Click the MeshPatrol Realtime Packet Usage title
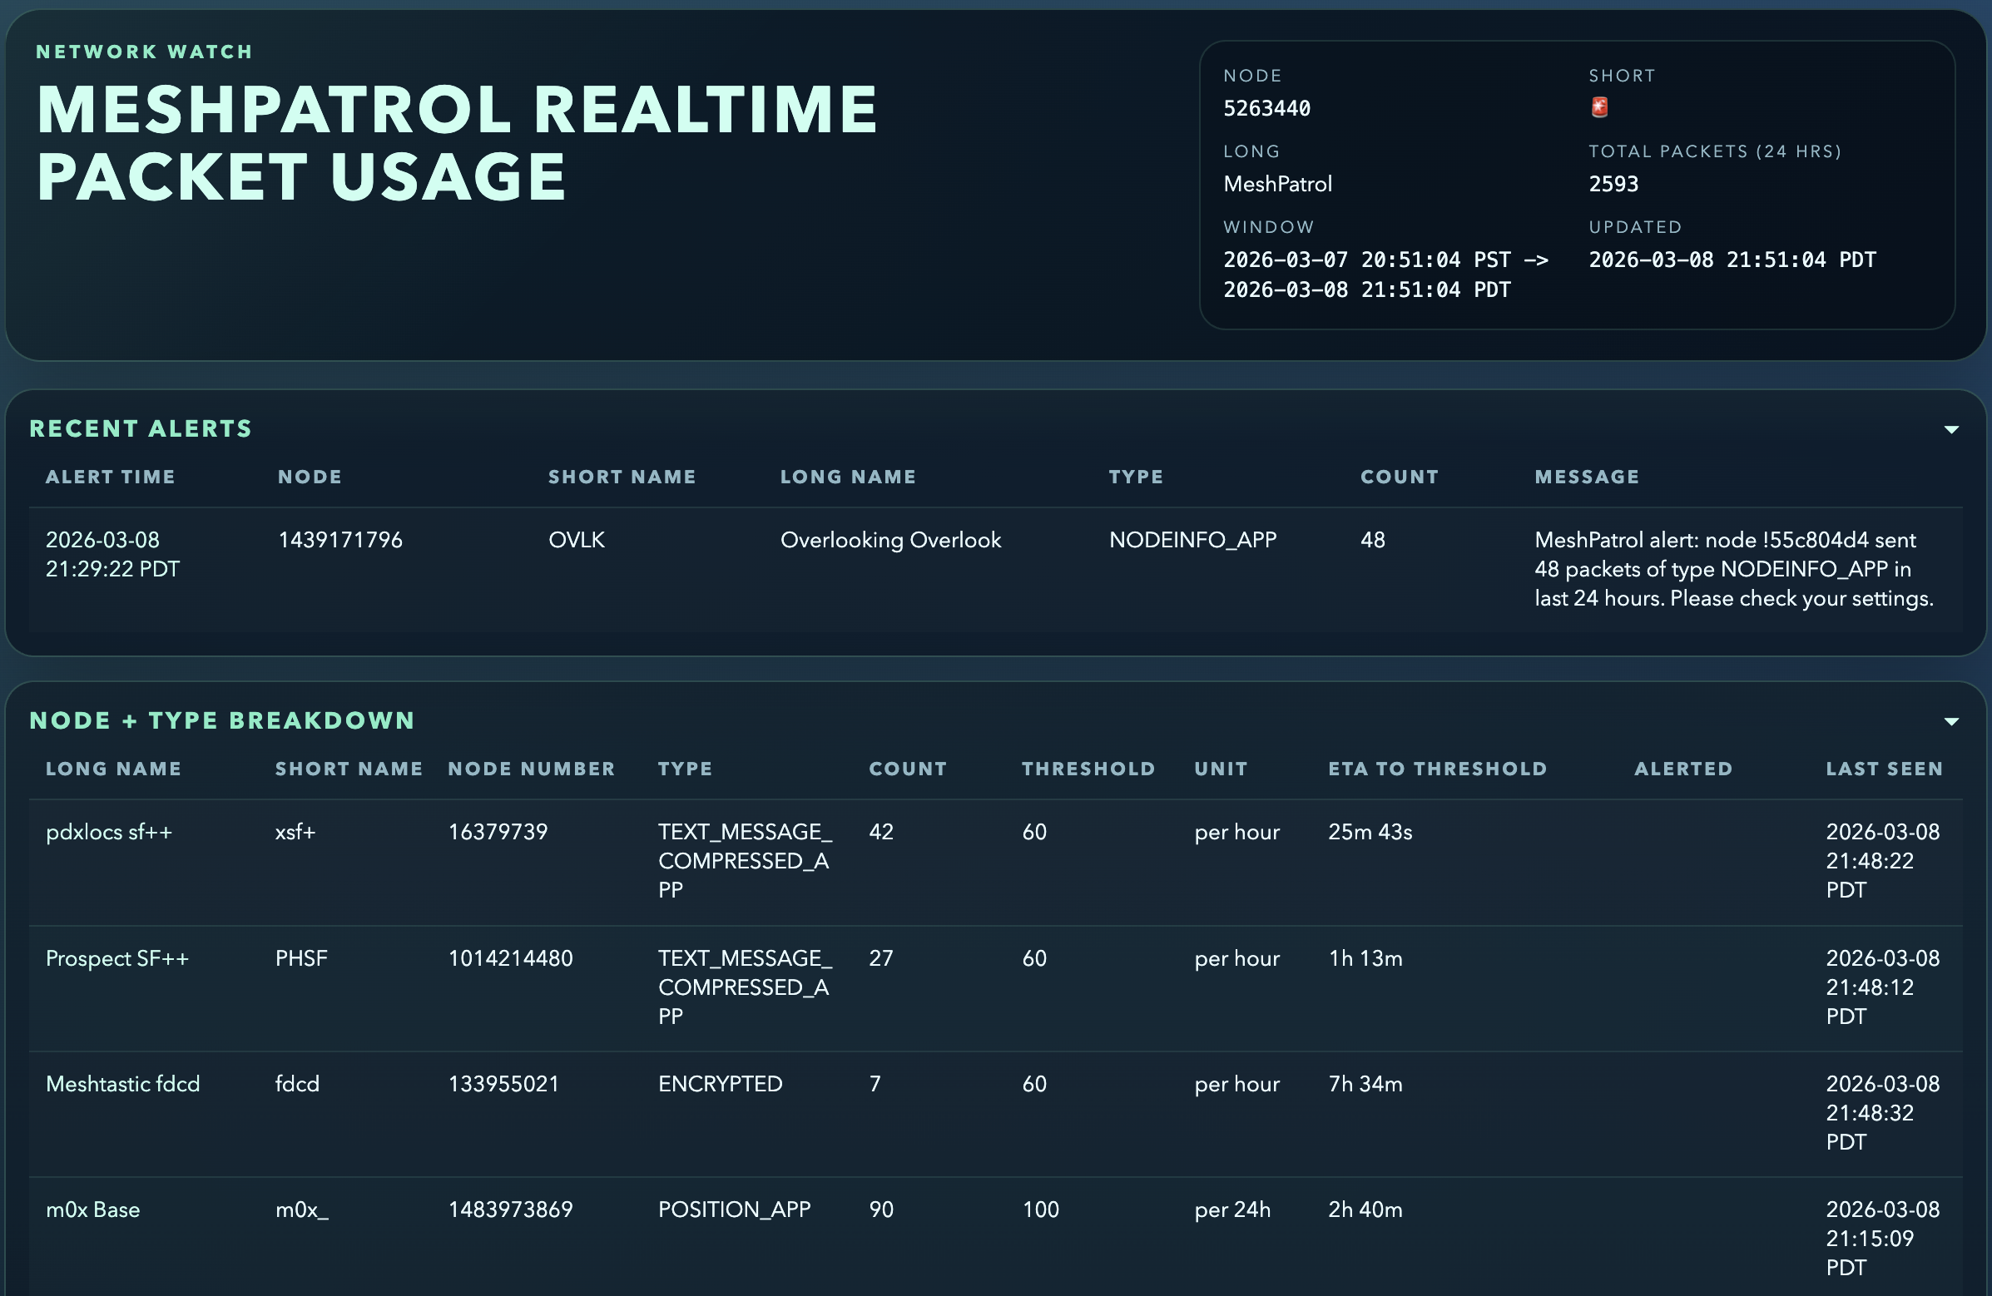Screen dimensions: 1992x1296 pos(457,143)
